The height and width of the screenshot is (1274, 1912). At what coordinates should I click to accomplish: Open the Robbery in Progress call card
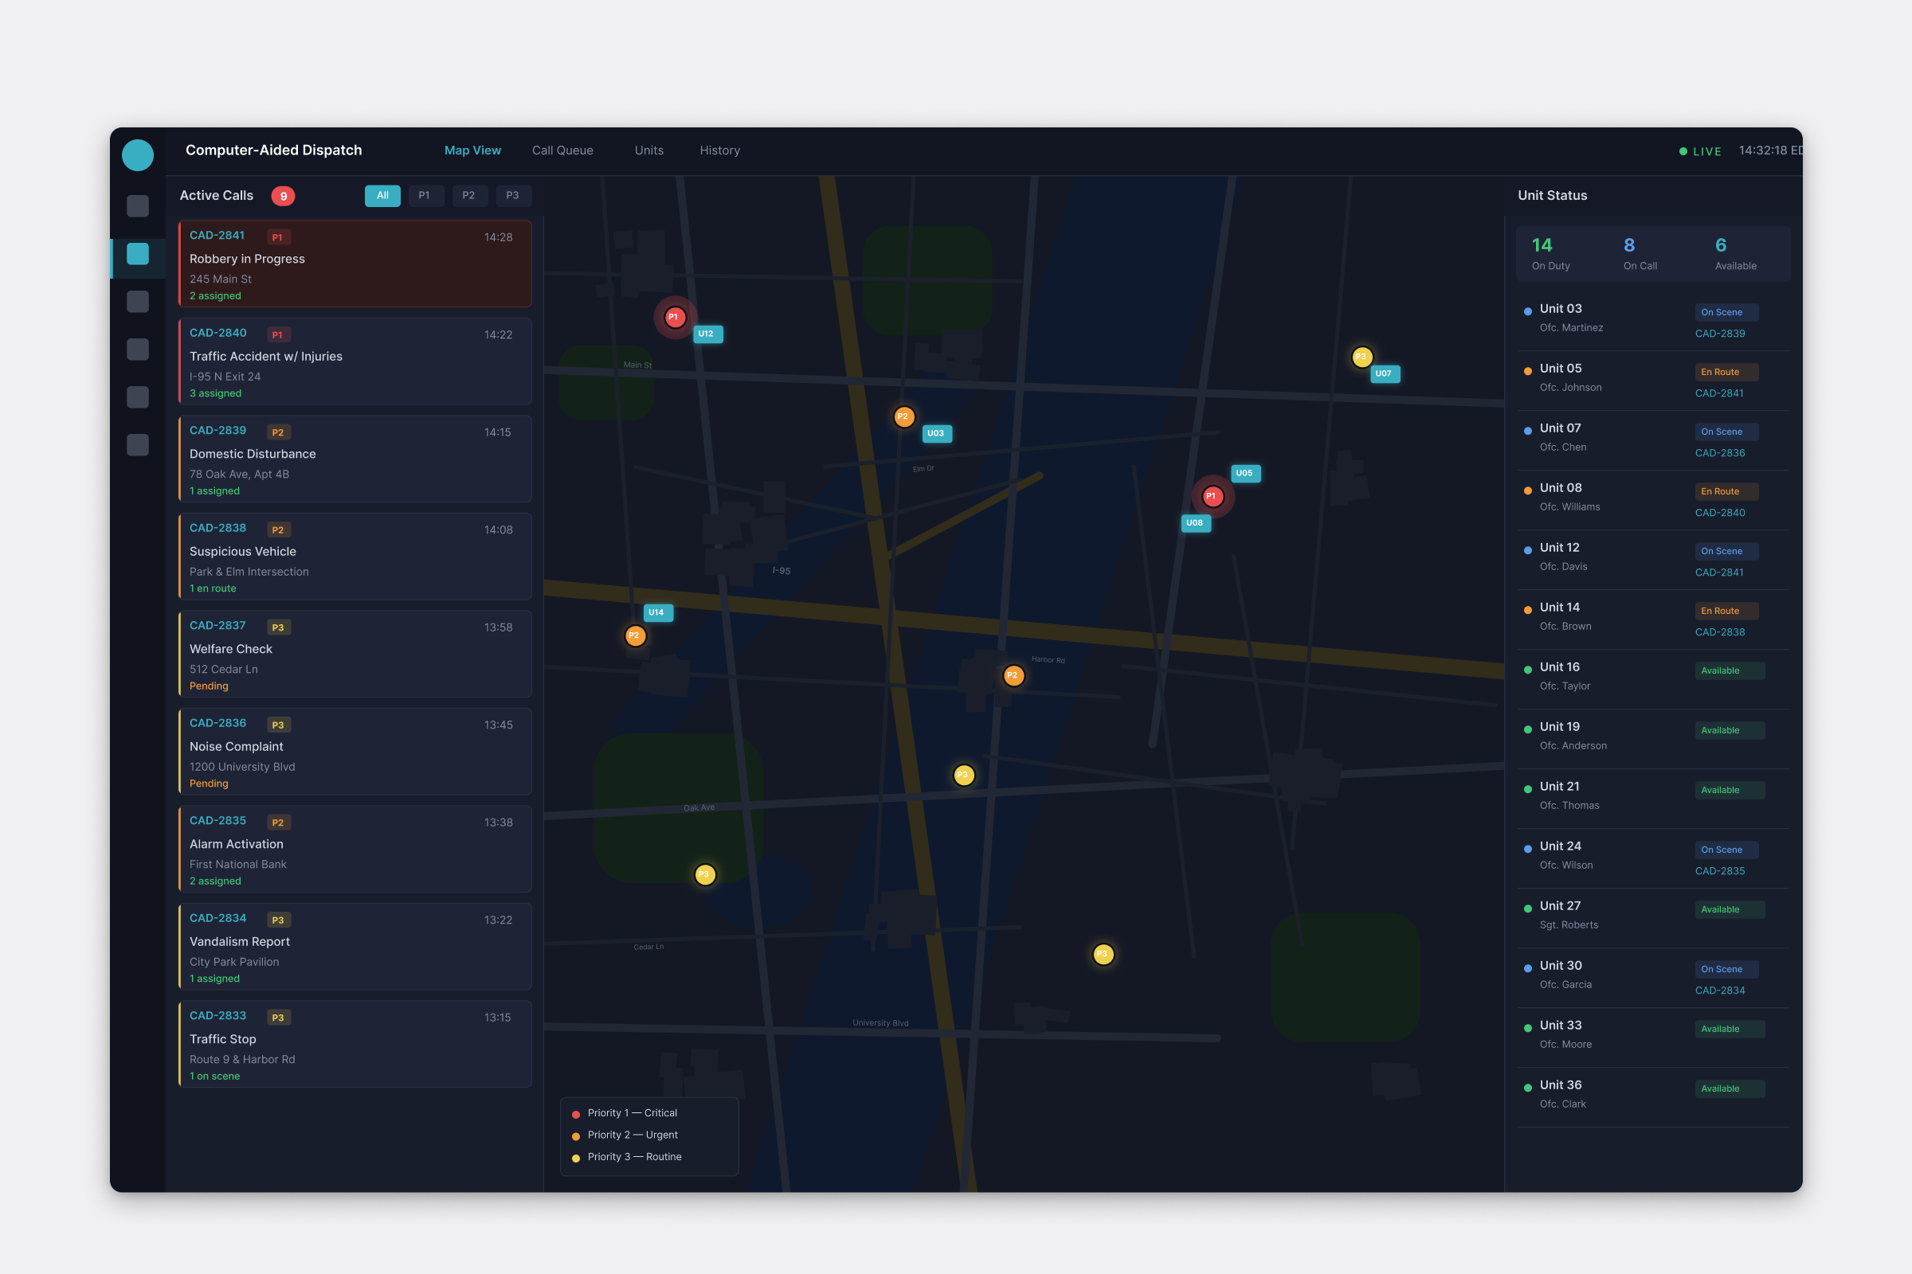pos(355,264)
